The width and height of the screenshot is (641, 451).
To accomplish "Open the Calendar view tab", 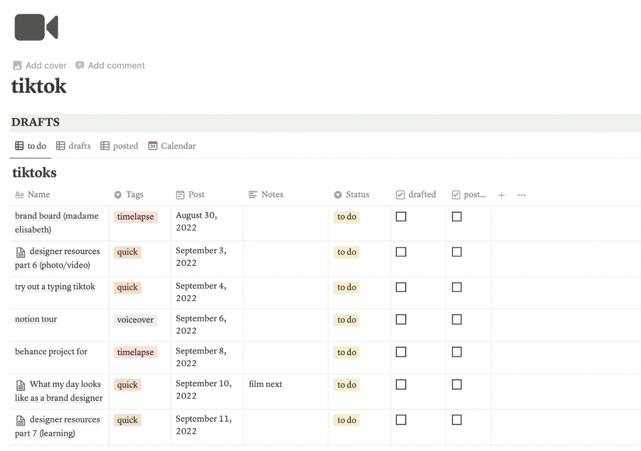I will (x=172, y=146).
